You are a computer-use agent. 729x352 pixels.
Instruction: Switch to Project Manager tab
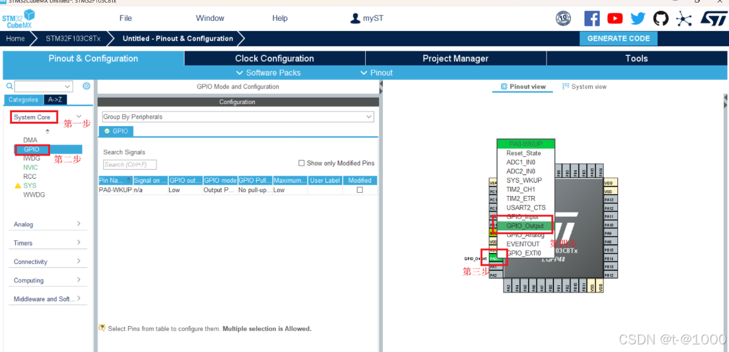point(456,58)
